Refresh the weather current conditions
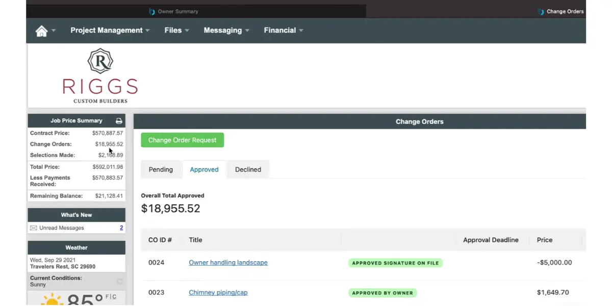The height and width of the screenshot is (306, 612). pos(120,281)
